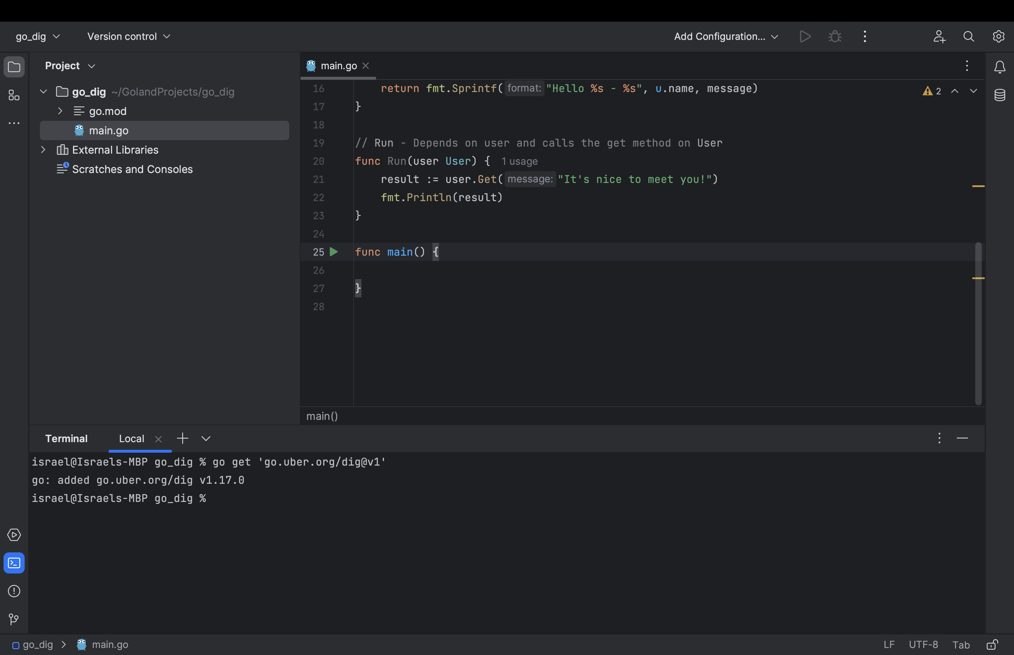Viewport: 1014px width, 655px height.
Task: Open the Problems tool window
Action: click(14, 591)
